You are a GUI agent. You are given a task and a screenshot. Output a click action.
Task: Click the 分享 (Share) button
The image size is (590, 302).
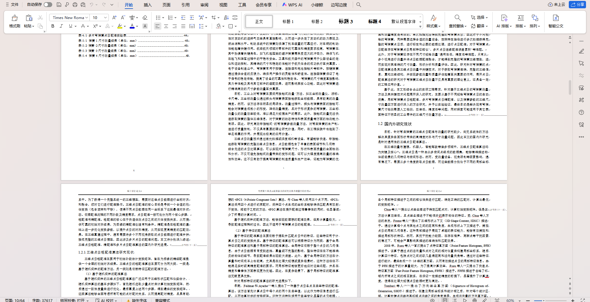coord(577,5)
